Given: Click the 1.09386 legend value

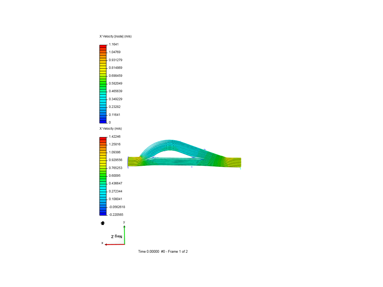Looking at the screenshot, I should tap(115, 152).
